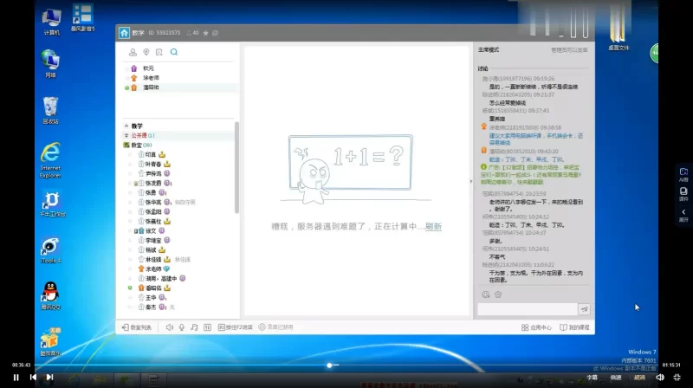Click the magnifier search icon above member list

point(174,52)
